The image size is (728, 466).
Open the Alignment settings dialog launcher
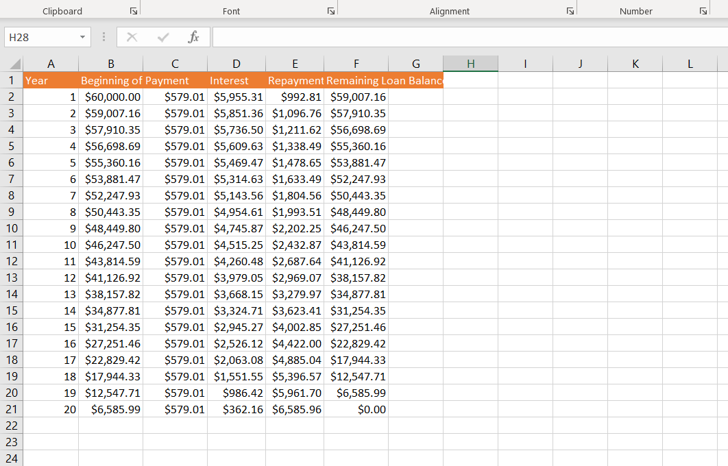coord(570,11)
